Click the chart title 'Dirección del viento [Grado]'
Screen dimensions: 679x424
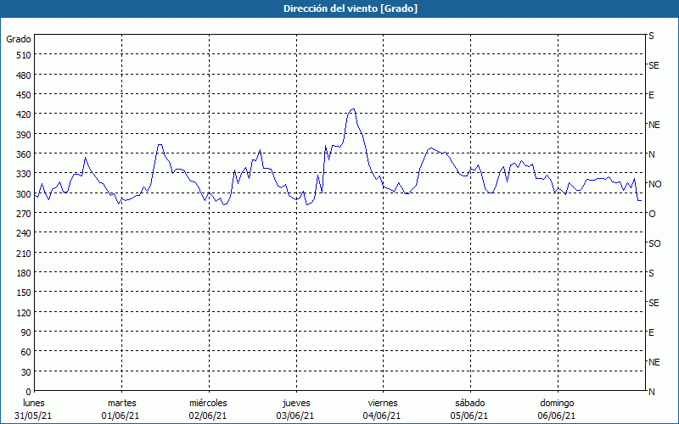point(351,8)
